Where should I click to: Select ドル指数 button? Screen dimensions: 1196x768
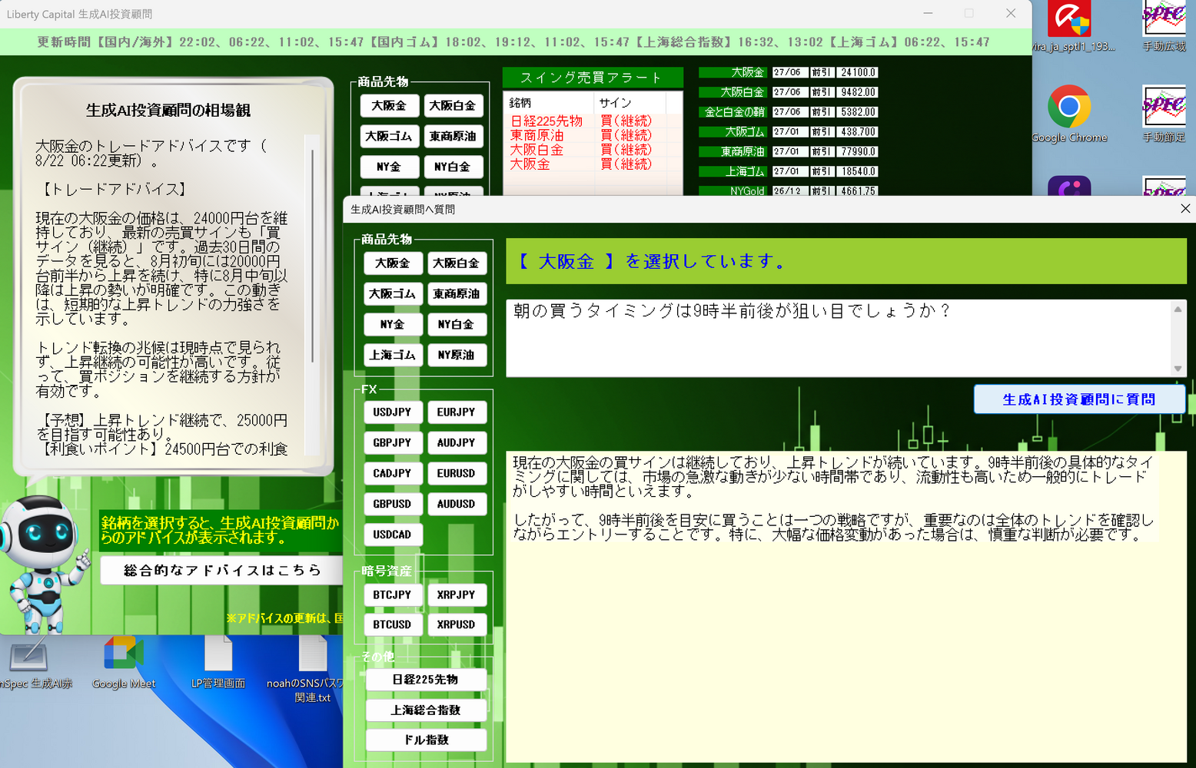click(426, 740)
